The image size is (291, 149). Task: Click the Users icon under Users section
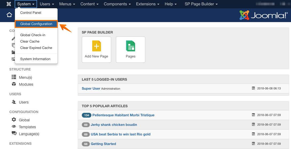pyautogui.click(x=14, y=102)
